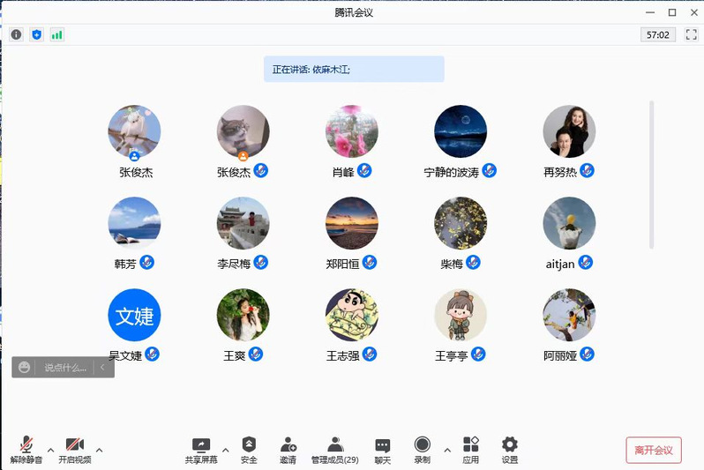This screenshot has width=704, height=470.
Task: Select the blue 文婕 text avatar
Action: point(134,315)
